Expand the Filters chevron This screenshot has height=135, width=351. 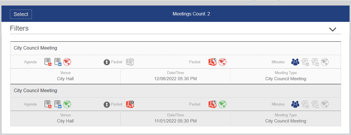click(x=333, y=29)
